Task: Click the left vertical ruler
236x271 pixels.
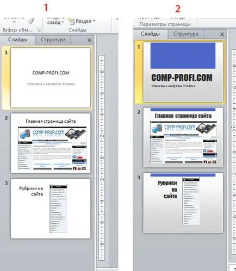Action: (102, 157)
